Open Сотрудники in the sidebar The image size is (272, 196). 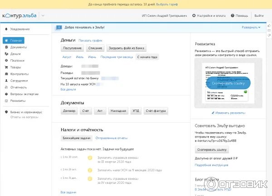[19, 81]
